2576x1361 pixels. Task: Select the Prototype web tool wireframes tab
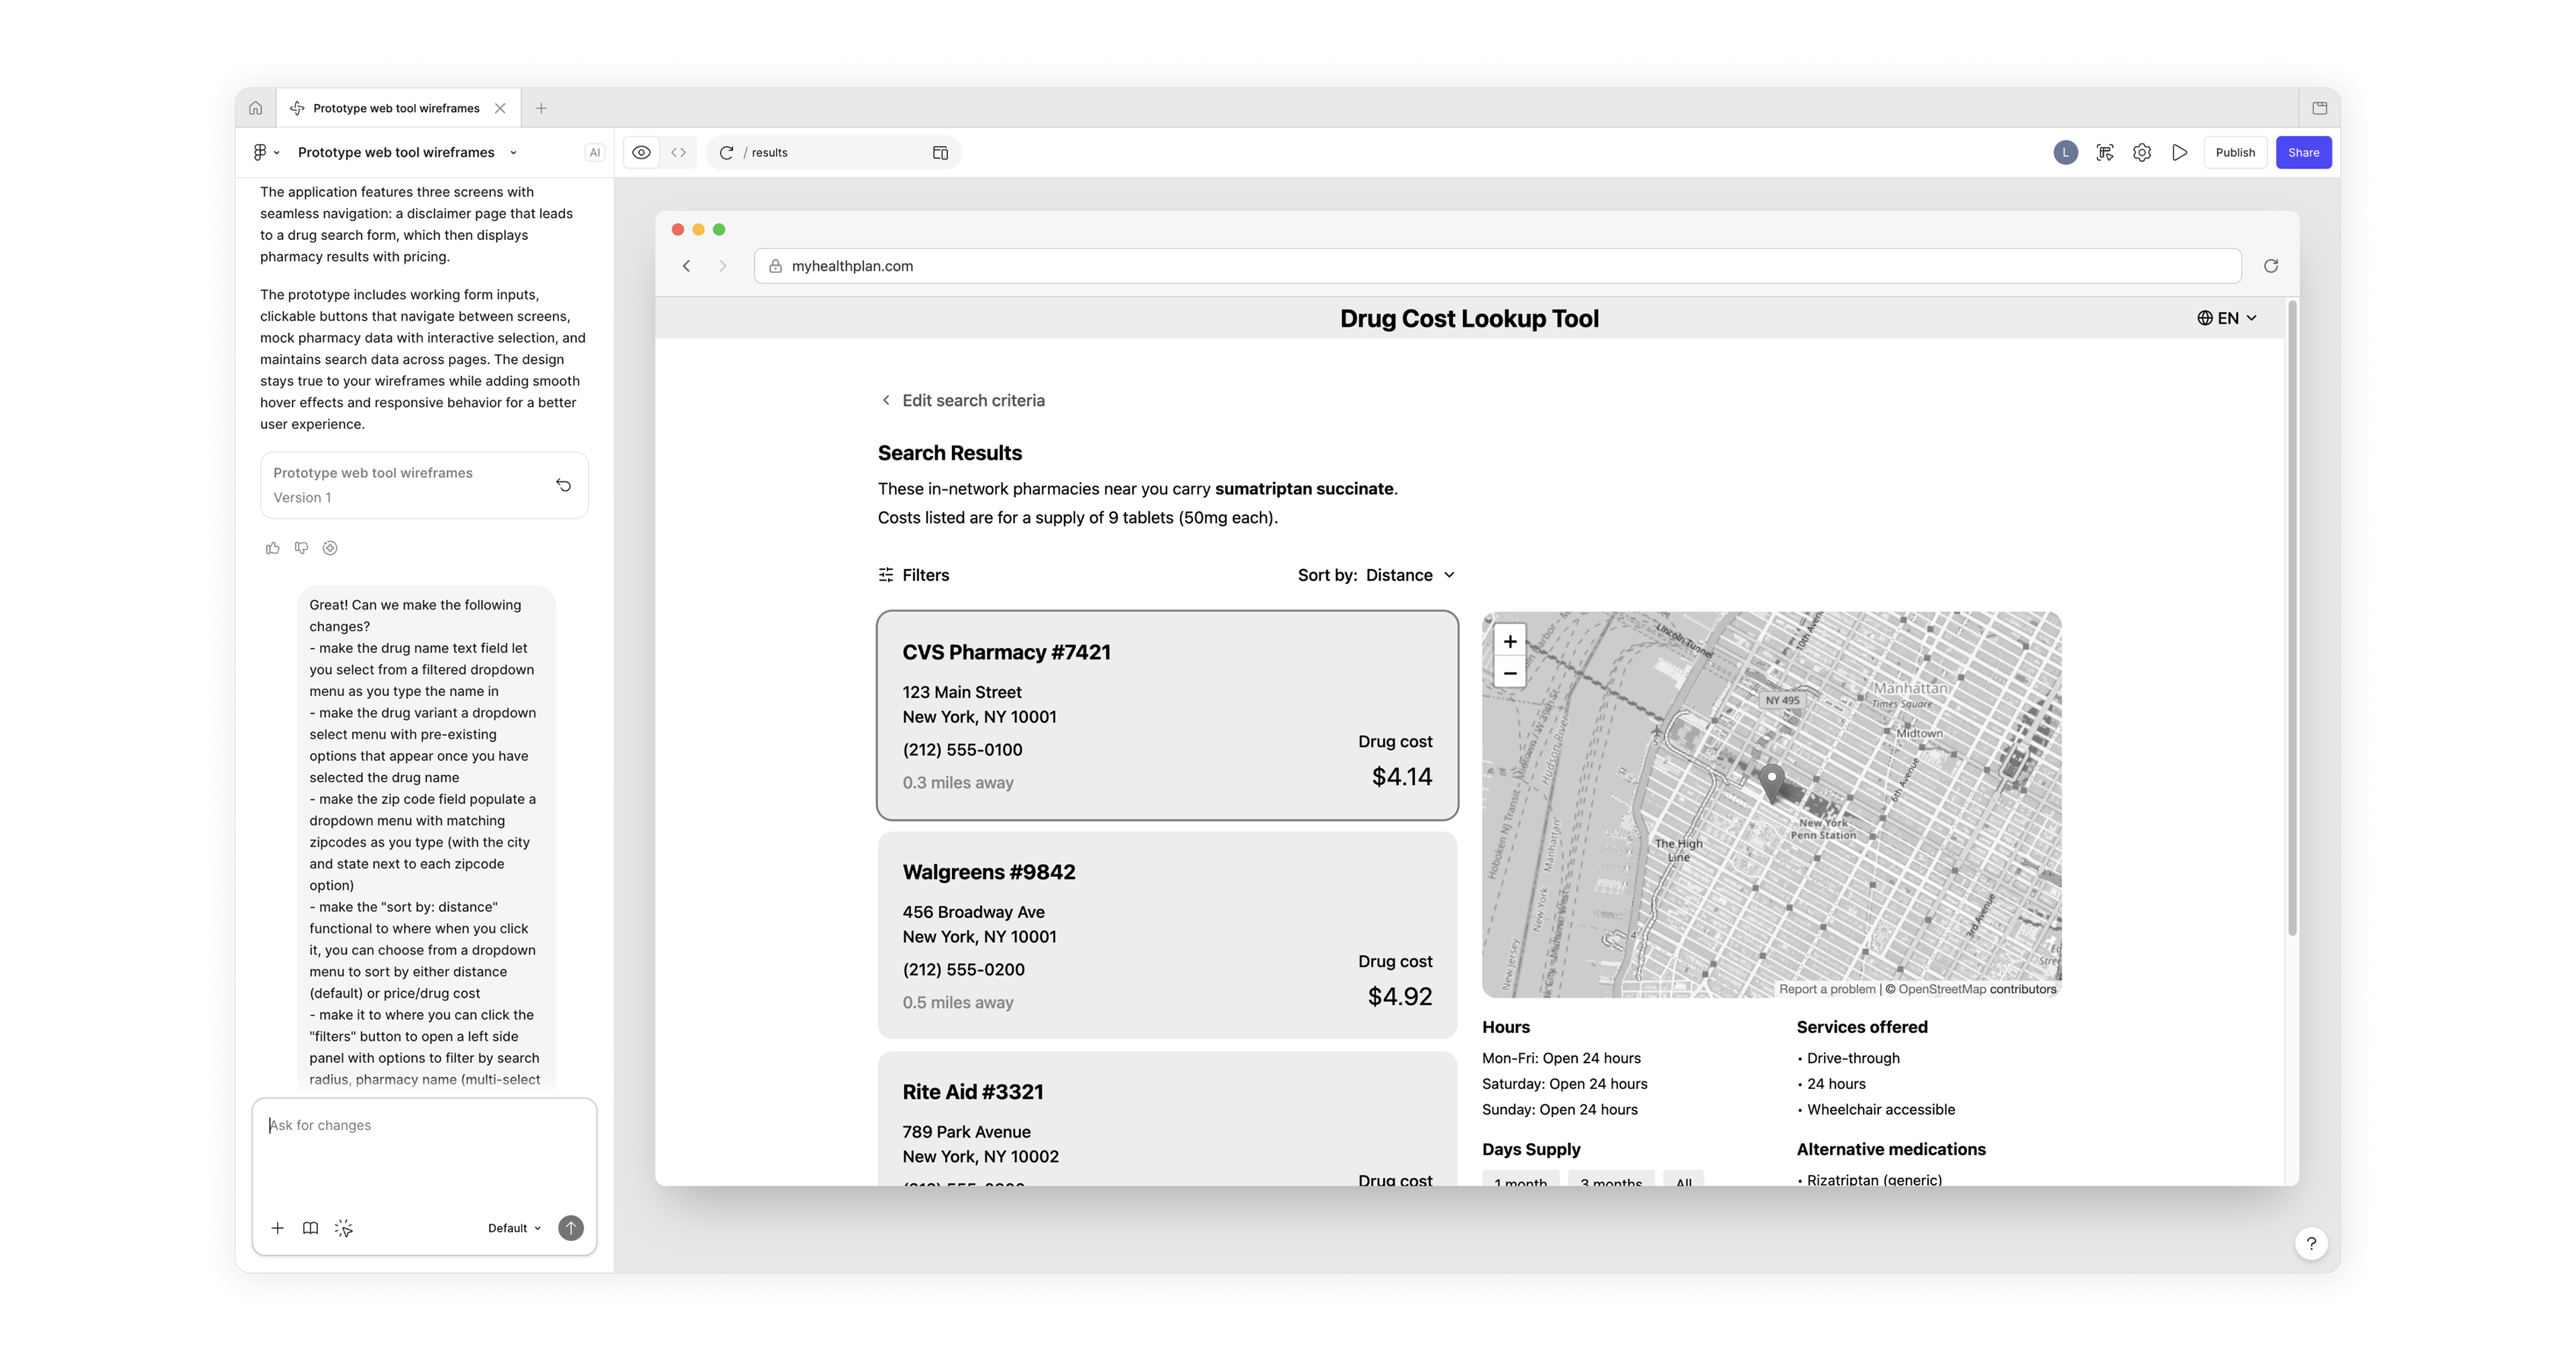pyautogui.click(x=396, y=108)
